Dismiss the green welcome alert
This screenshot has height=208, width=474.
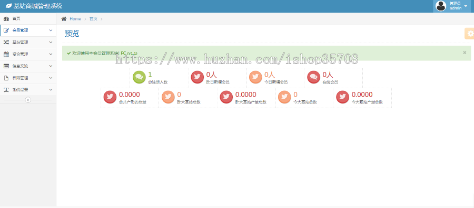[465, 53]
